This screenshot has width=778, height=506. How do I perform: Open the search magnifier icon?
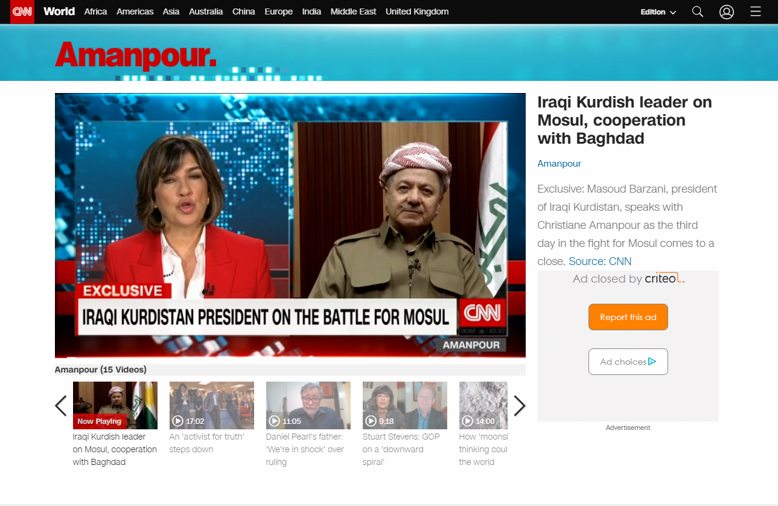(x=697, y=11)
